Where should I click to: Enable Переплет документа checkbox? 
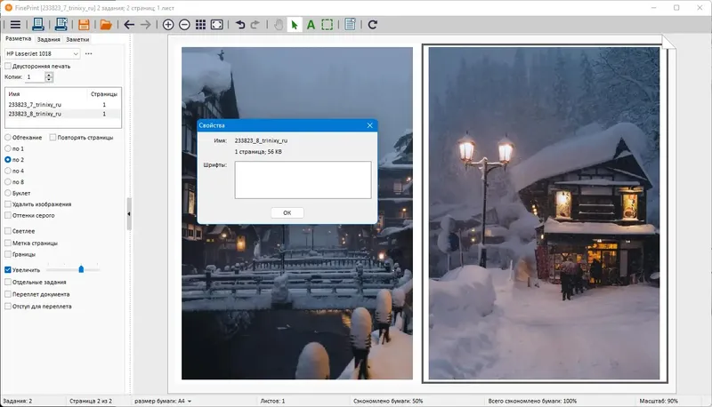pyautogui.click(x=8, y=294)
